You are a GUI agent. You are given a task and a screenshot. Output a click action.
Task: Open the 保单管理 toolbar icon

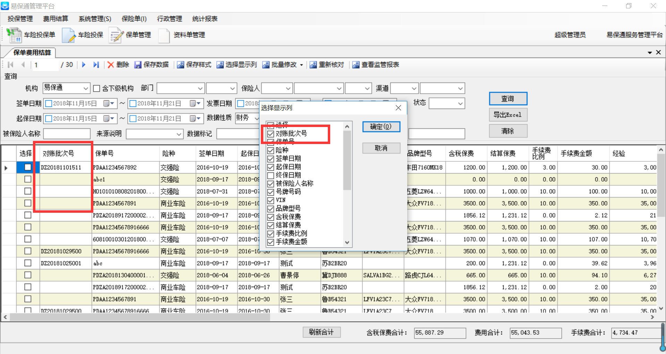coord(116,35)
